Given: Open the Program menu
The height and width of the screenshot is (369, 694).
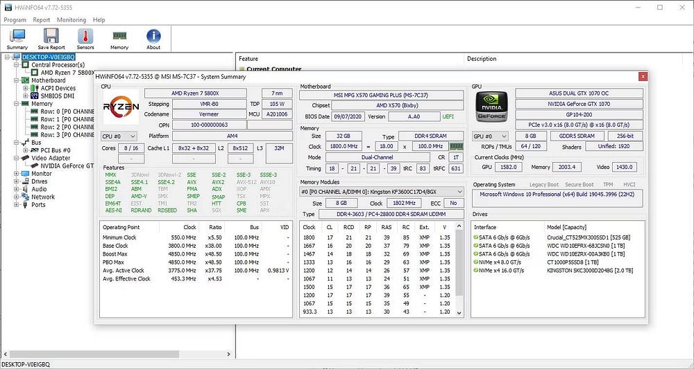Looking at the screenshot, I should coord(15,20).
